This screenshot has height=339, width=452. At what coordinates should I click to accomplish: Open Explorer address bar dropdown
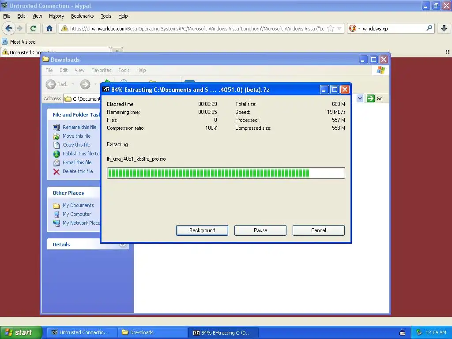[359, 98]
